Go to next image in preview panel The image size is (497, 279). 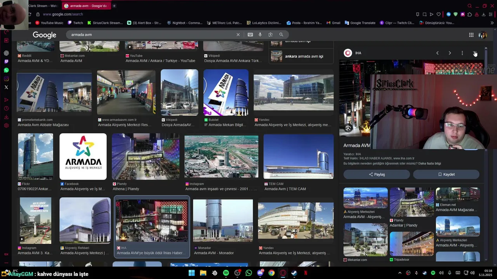[450, 53]
